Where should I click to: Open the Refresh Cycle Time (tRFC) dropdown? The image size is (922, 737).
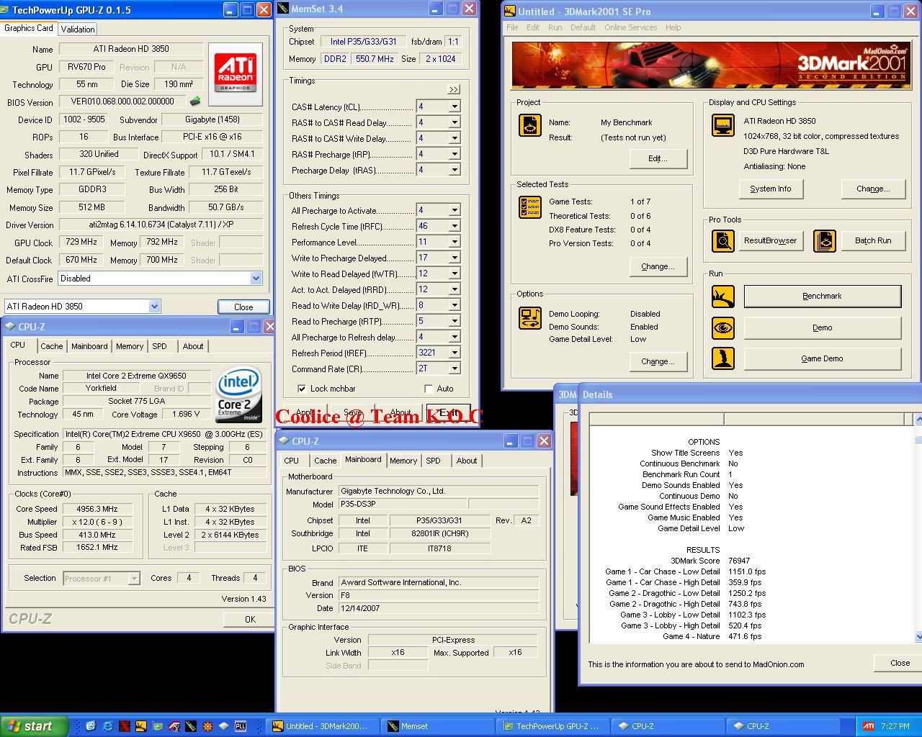click(455, 226)
